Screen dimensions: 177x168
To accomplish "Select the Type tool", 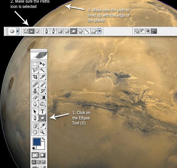I will 42,112.
